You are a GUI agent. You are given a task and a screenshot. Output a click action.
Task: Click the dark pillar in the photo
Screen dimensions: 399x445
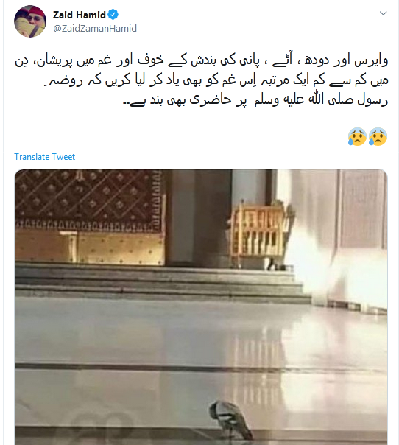pyautogui.click(x=199, y=219)
